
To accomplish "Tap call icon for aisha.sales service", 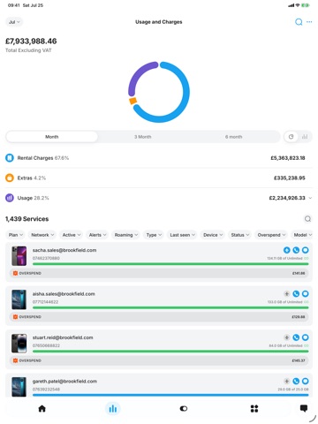I will (x=296, y=293).
